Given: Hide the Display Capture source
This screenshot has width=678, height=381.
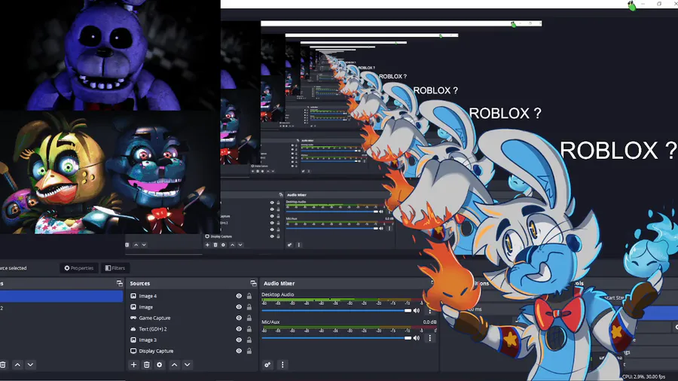Looking at the screenshot, I should (239, 351).
